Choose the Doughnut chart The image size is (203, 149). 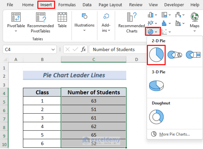pyautogui.click(x=156, y=117)
